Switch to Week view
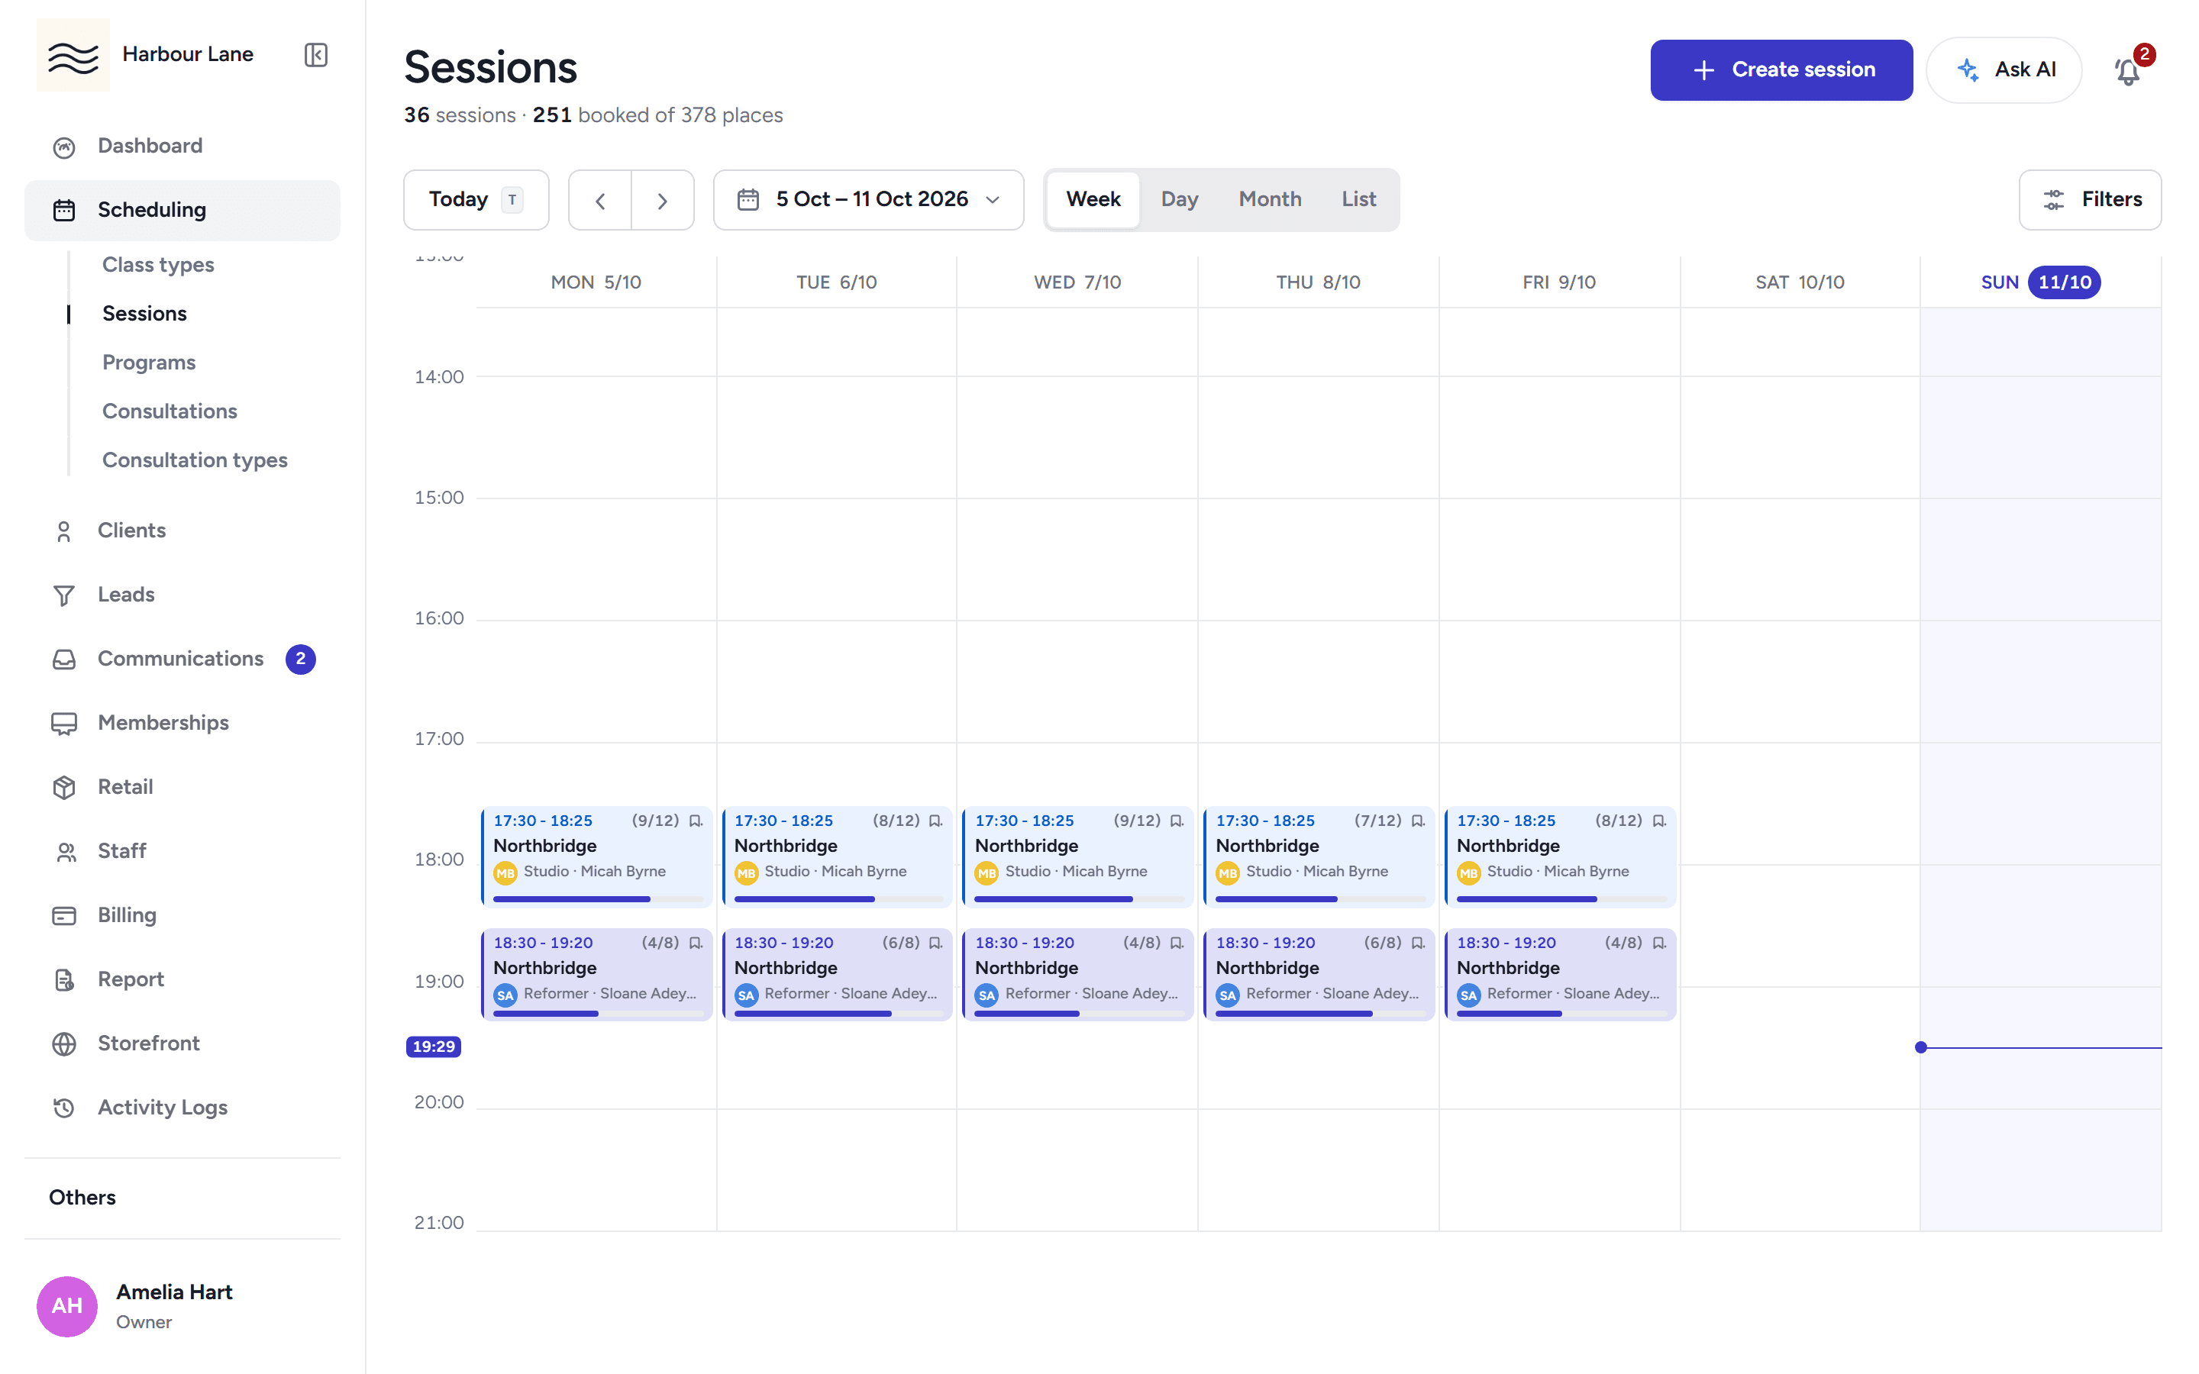The height and width of the screenshot is (1374, 2199). pyautogui.click(x=1093, y=200)
